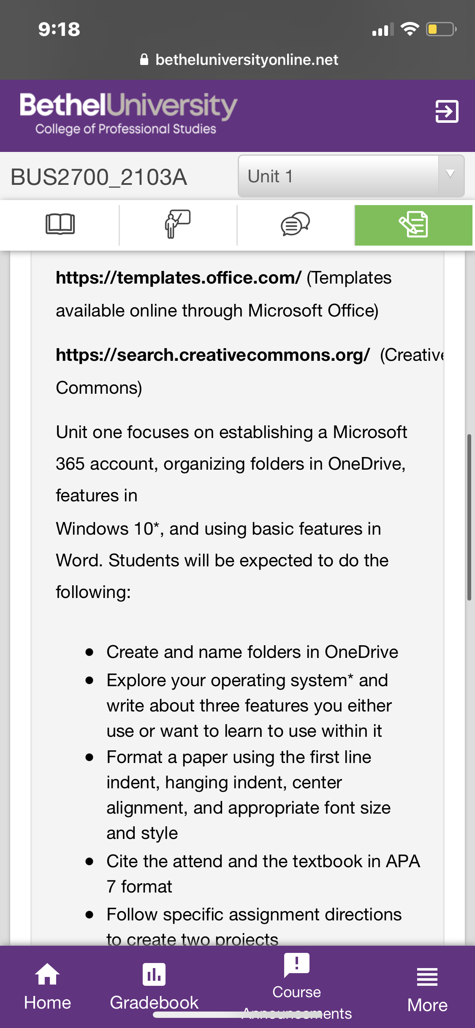475x1028 pixels.
Task: Open the search.creativecommons.org link
Action: pos(213,355)
